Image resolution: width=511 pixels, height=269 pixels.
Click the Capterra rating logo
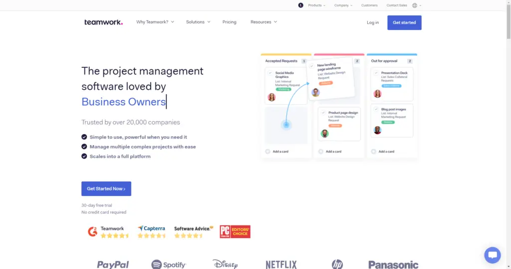click(152, 232)
